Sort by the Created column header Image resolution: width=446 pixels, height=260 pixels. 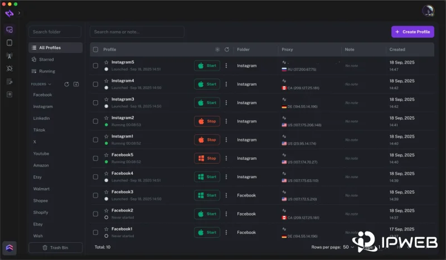pos(397,50)
